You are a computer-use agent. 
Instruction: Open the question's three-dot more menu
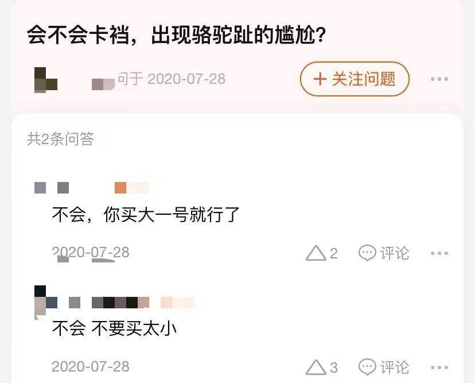[439, 79]
